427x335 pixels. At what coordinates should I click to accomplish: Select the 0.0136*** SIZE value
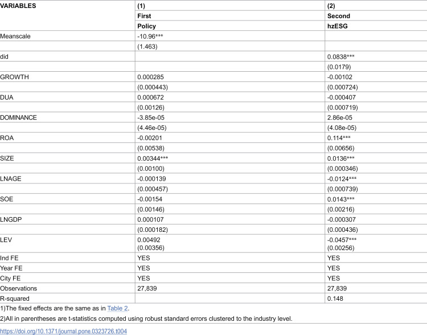pyautogui.click(x=340, y=158)
